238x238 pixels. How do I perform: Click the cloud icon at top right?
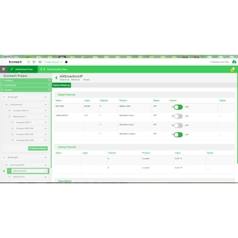coord(234,62)
